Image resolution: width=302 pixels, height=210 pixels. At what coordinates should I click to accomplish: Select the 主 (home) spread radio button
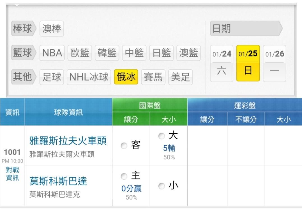pos(124,176)
